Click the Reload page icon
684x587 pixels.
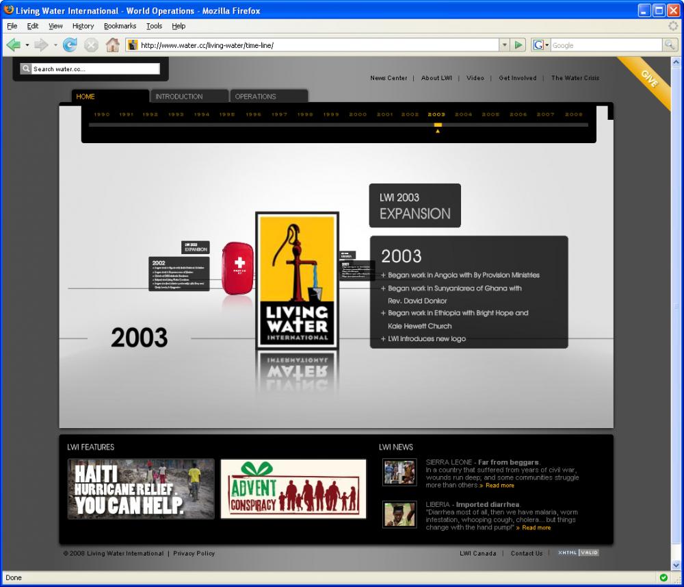70,45
